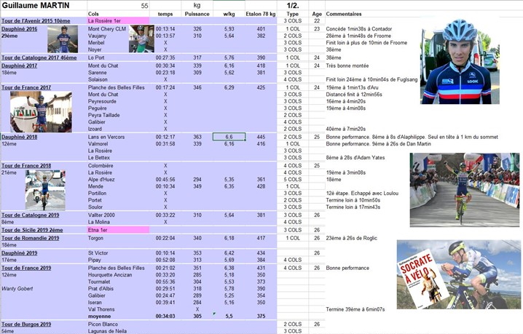The image size is (523, 334).
Task: Click the Tour de France 2018 cyclist photo
Action: pos(45,190)
